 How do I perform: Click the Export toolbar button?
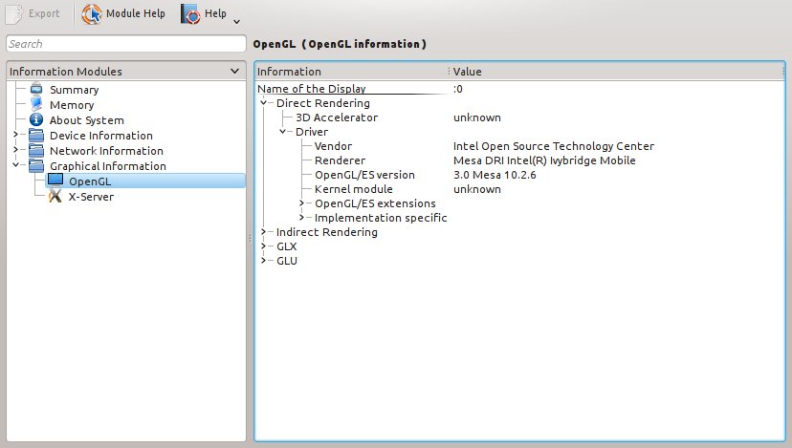(34, 14)
